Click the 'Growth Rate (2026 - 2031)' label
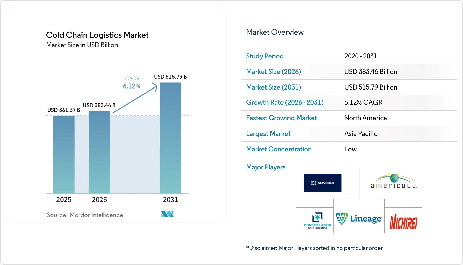The image size is (463, 265). click(285, 102)
